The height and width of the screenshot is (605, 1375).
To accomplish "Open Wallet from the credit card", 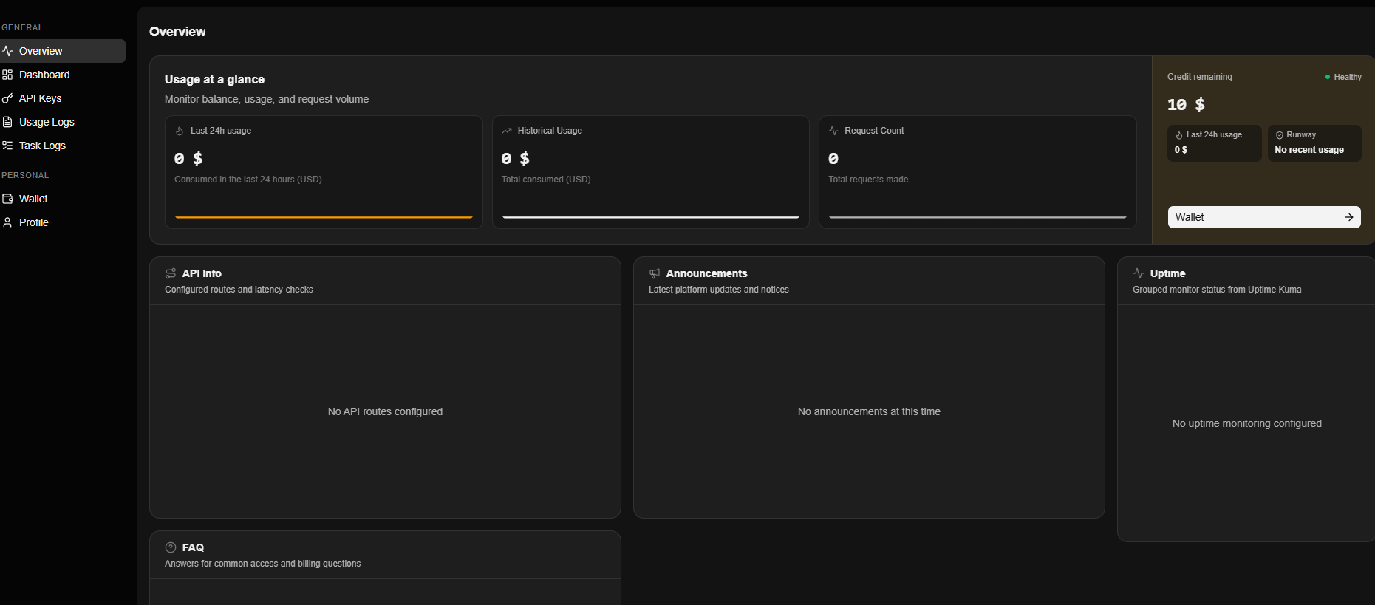I will (1264, 217).
